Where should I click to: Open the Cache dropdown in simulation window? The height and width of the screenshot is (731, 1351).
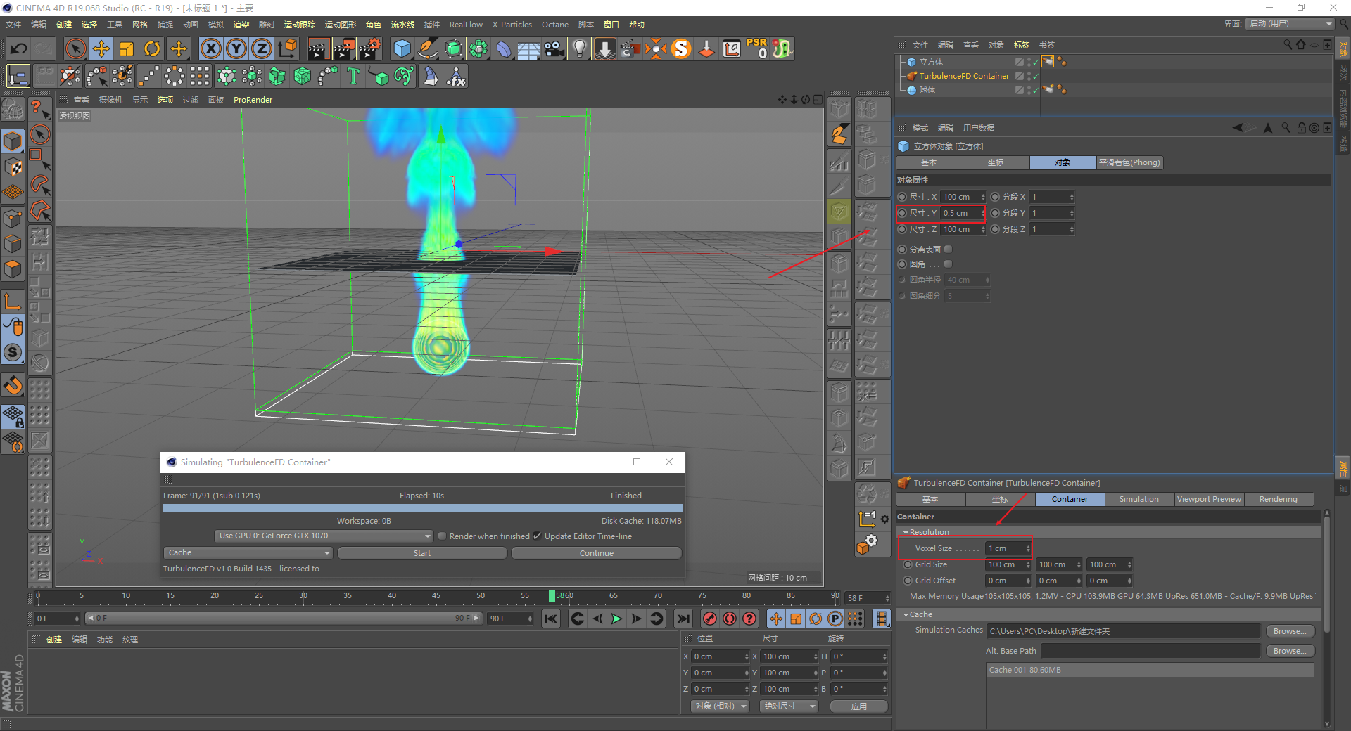tap(248, 553)
